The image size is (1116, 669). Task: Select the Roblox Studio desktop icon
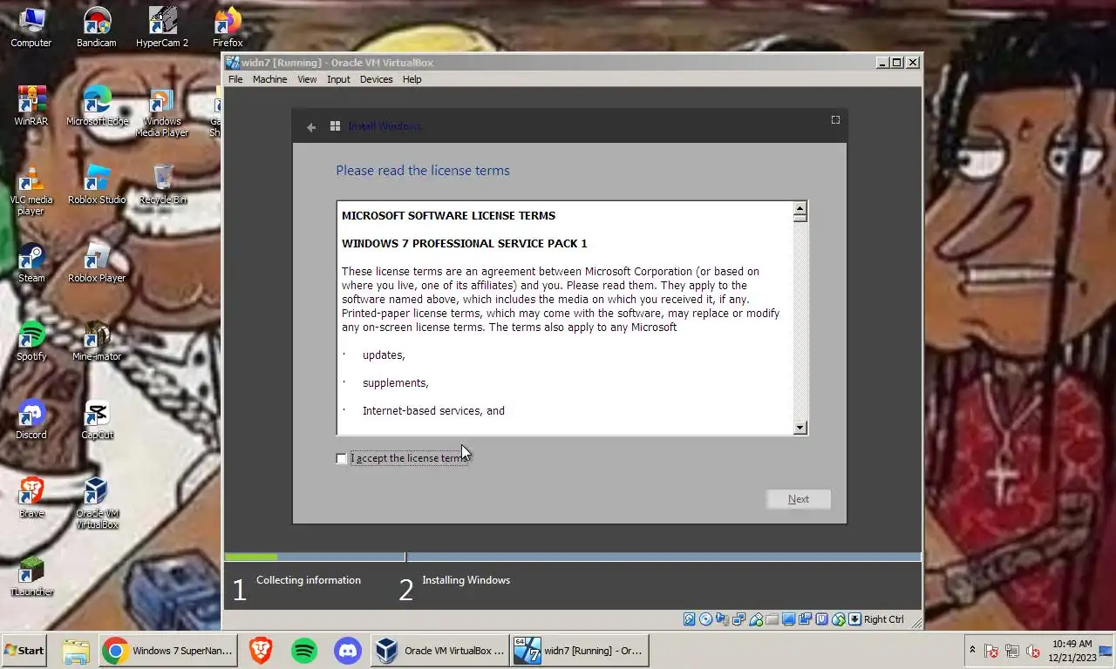tap(97, 184)
